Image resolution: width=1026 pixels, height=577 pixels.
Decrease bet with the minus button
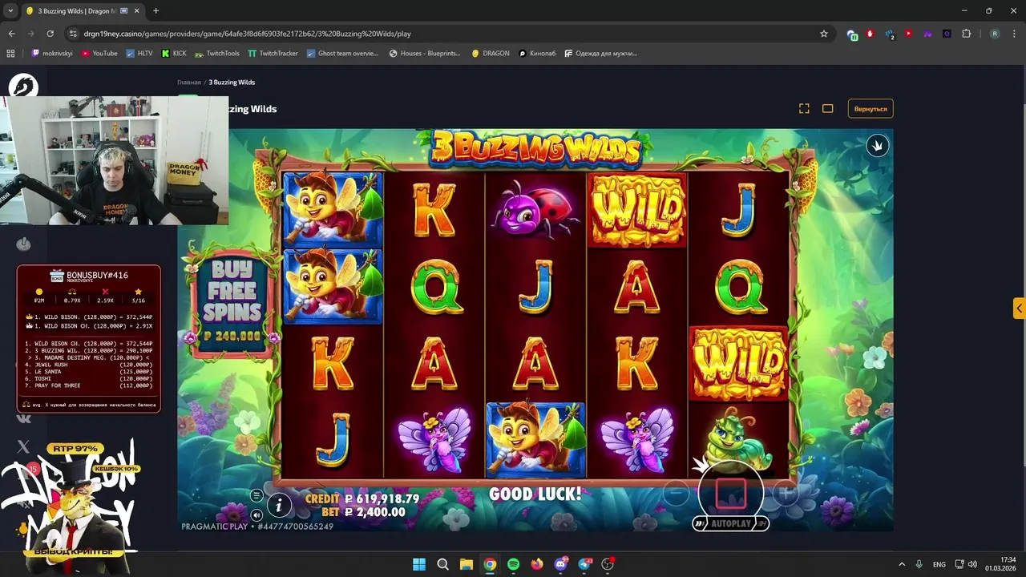click(x=676, y=494)
